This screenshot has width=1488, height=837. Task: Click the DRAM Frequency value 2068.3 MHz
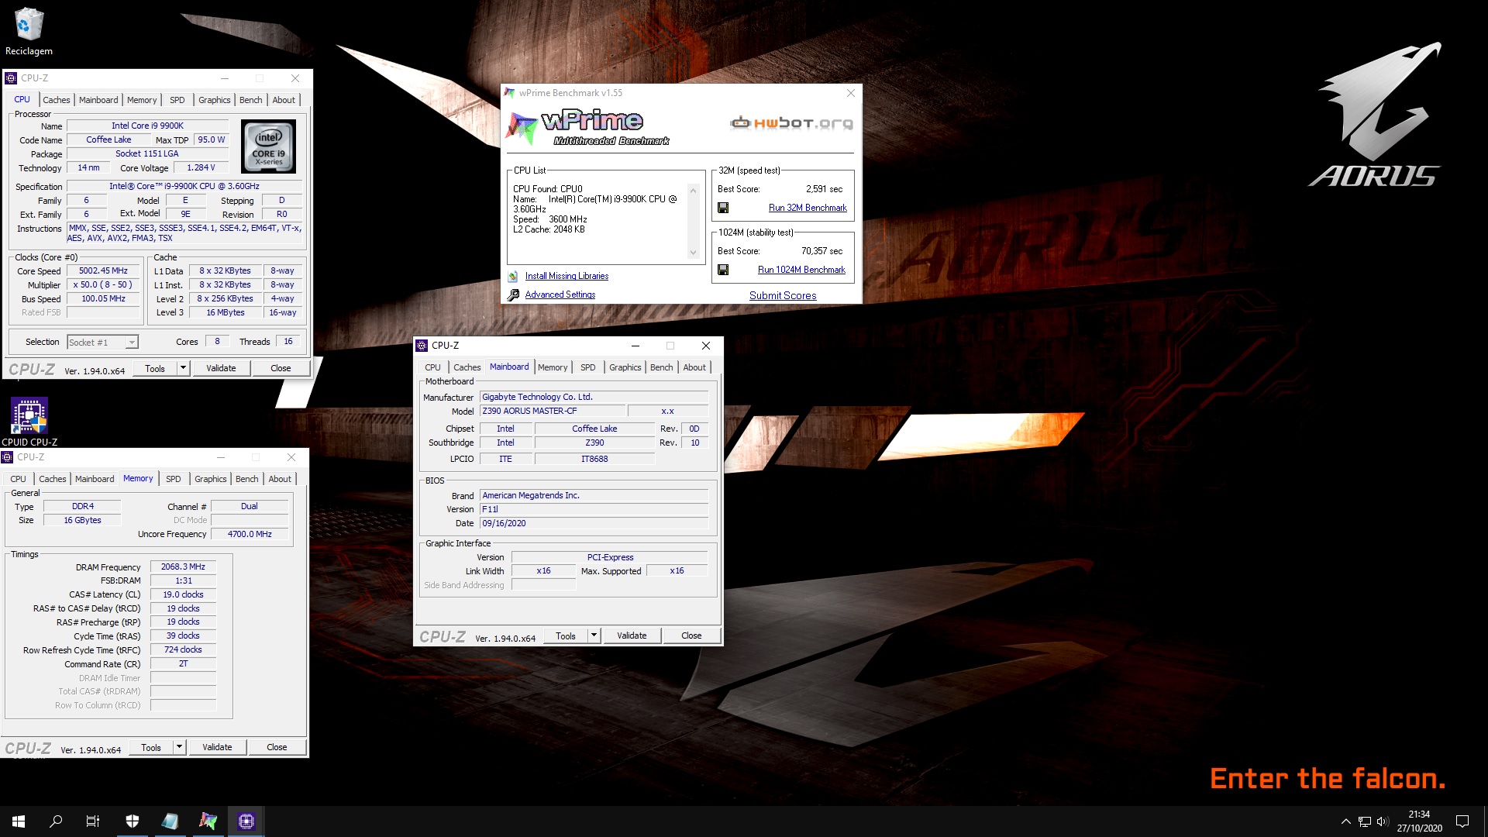pos(183,567)
